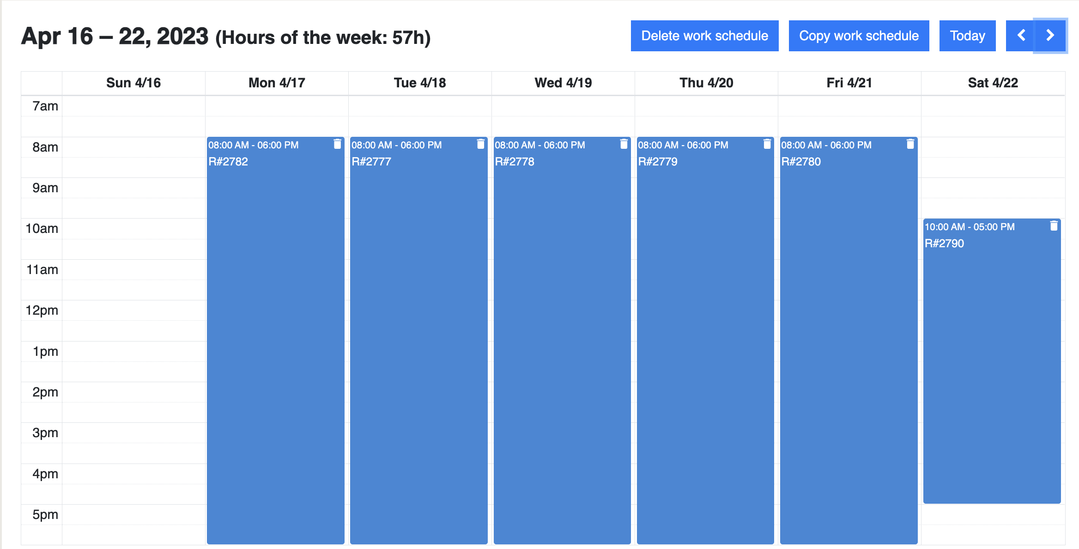Click the Delete work schedule button

704,36
